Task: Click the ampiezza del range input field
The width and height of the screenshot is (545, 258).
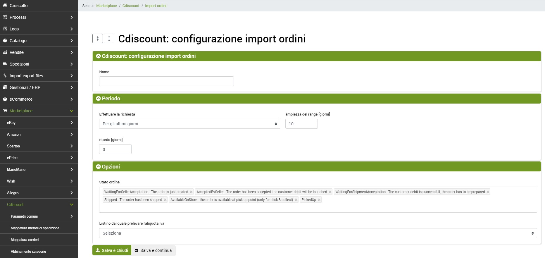Action: 301,124
